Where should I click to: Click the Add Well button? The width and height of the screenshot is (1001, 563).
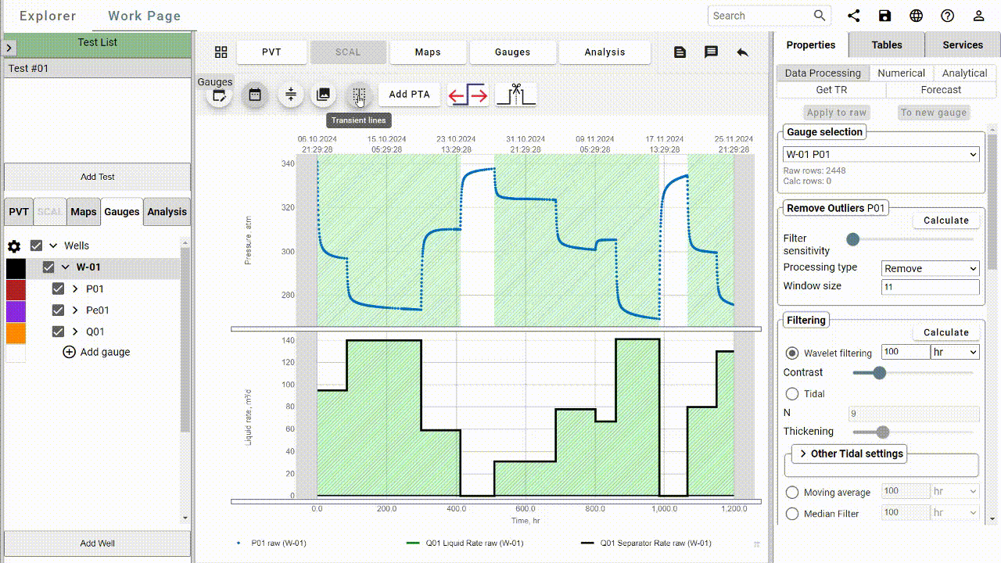[98, 543]
